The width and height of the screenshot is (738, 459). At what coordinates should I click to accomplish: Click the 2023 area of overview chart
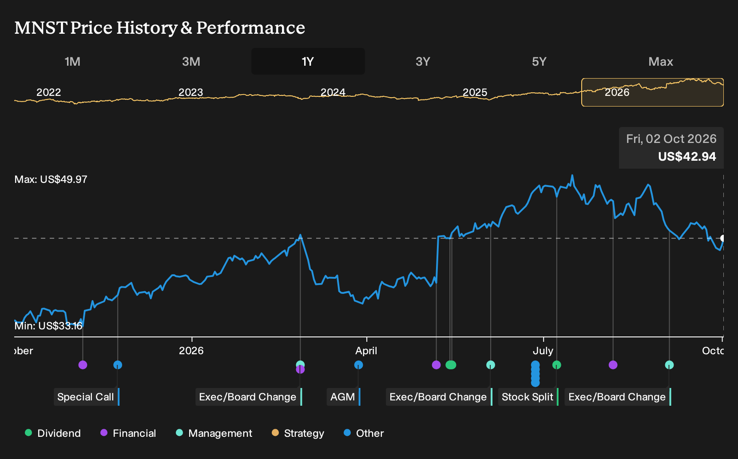pos(190,92)
